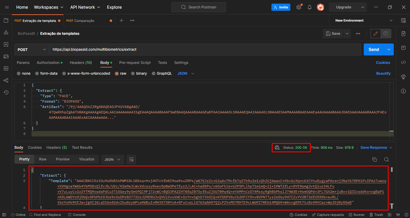Switch to comment mode icon

coord(386,34)
